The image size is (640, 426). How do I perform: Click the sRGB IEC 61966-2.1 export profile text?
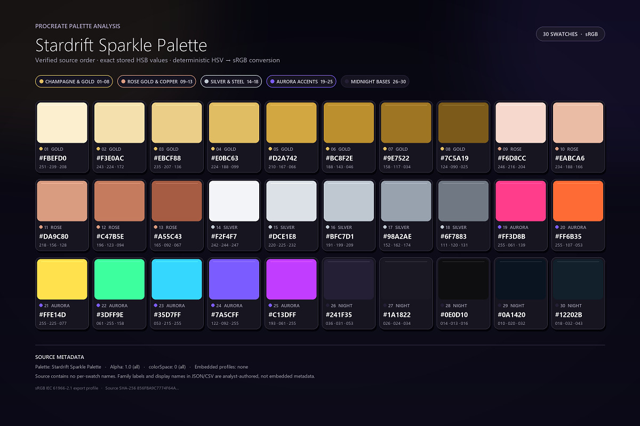[x=67, y=388]
